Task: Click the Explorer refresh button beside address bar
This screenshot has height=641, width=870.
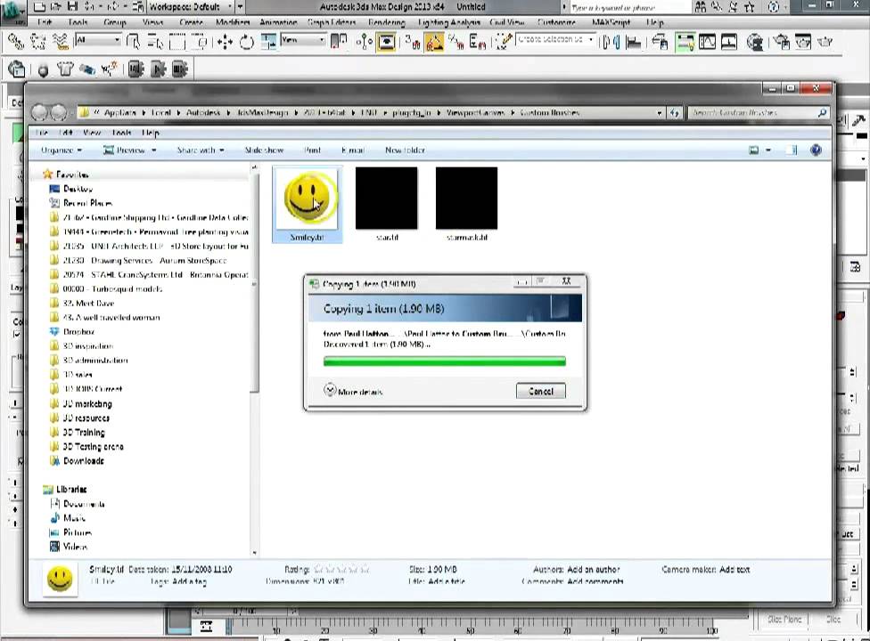Action: tap(675, 112)
